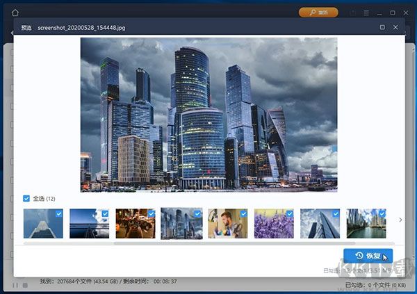The image size is (417, 294).
Task: Stop the scan with stop icon
Action: 25,285
